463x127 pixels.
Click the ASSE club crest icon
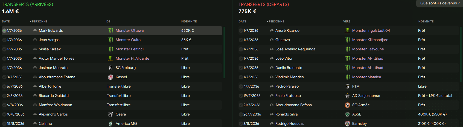347,114
